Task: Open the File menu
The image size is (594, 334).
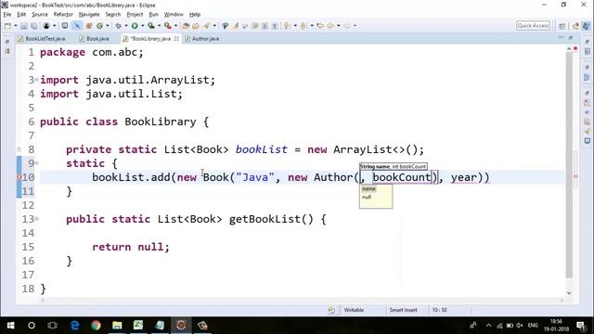Action: [7, 15]
